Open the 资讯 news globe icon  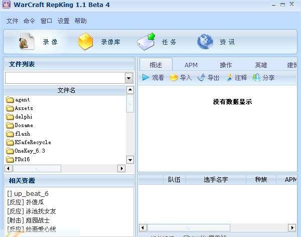click(x=205, y=42)
